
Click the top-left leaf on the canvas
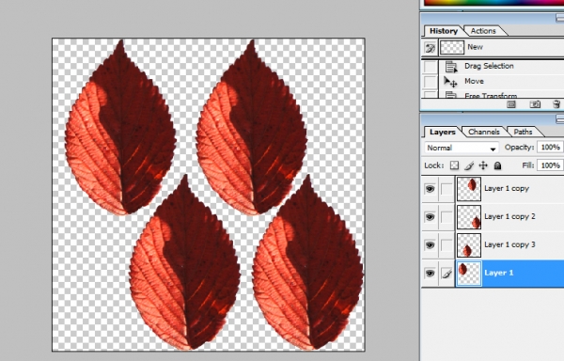120,128
